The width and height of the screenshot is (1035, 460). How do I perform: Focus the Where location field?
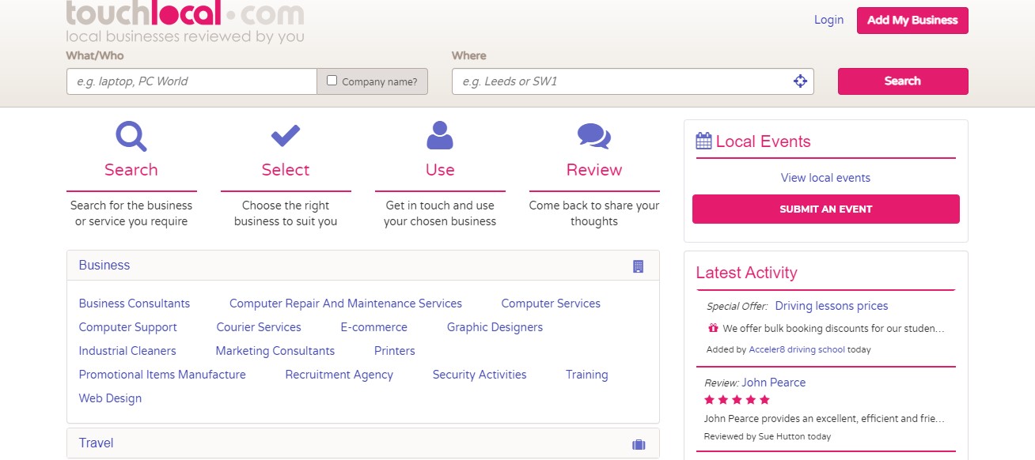tap(621, 81)
